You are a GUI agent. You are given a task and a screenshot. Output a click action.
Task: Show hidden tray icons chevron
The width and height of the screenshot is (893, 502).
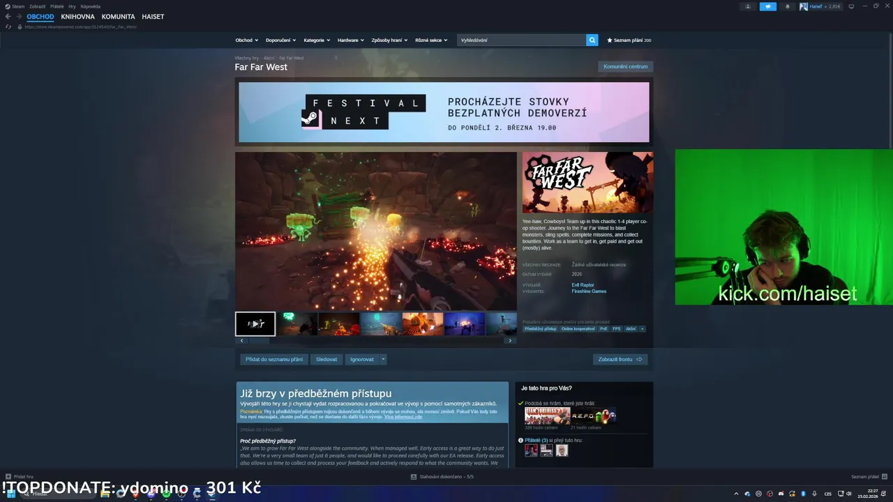click(736, 494)
